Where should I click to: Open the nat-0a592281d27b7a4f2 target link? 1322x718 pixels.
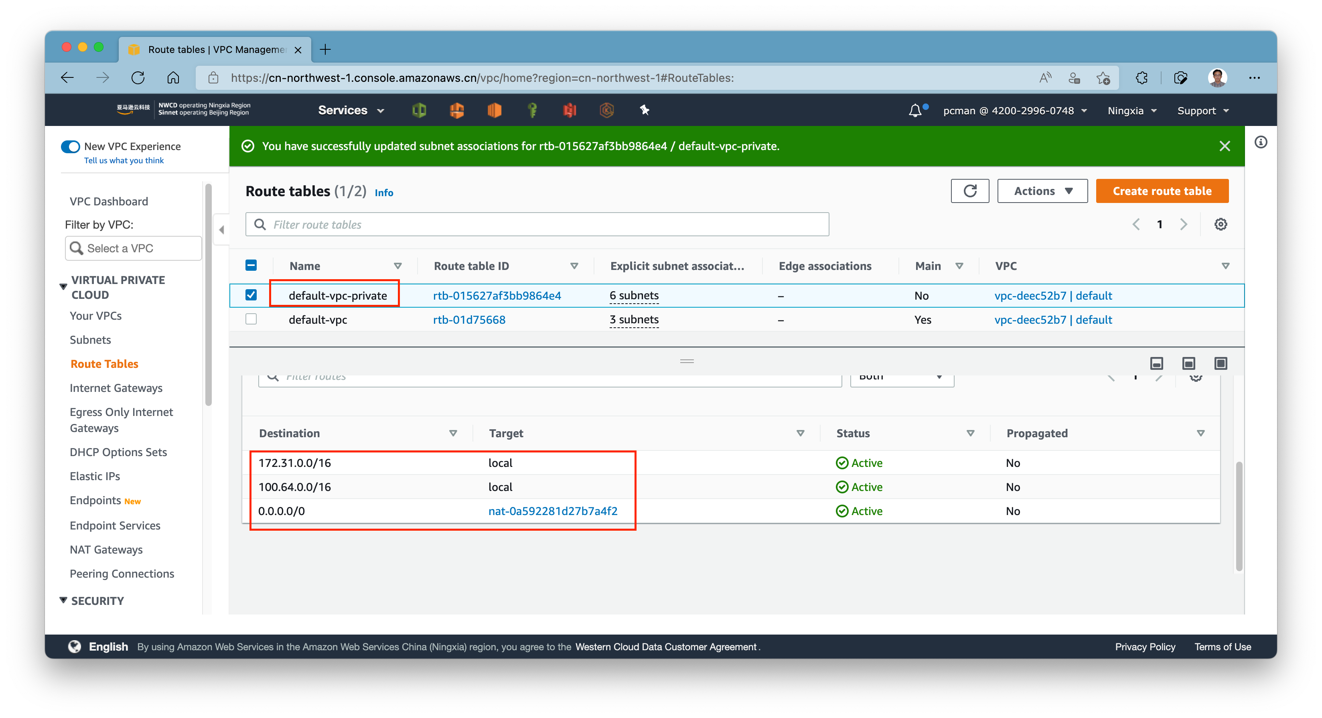tap(553, 511)
